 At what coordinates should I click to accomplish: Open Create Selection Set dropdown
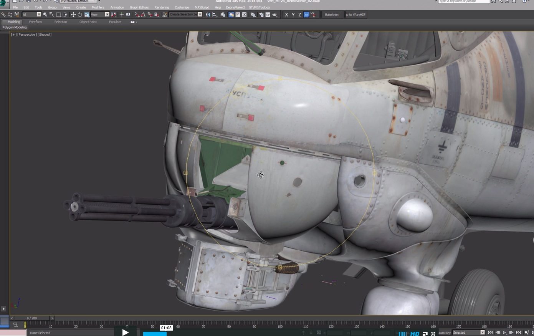[x=200, y=15]
